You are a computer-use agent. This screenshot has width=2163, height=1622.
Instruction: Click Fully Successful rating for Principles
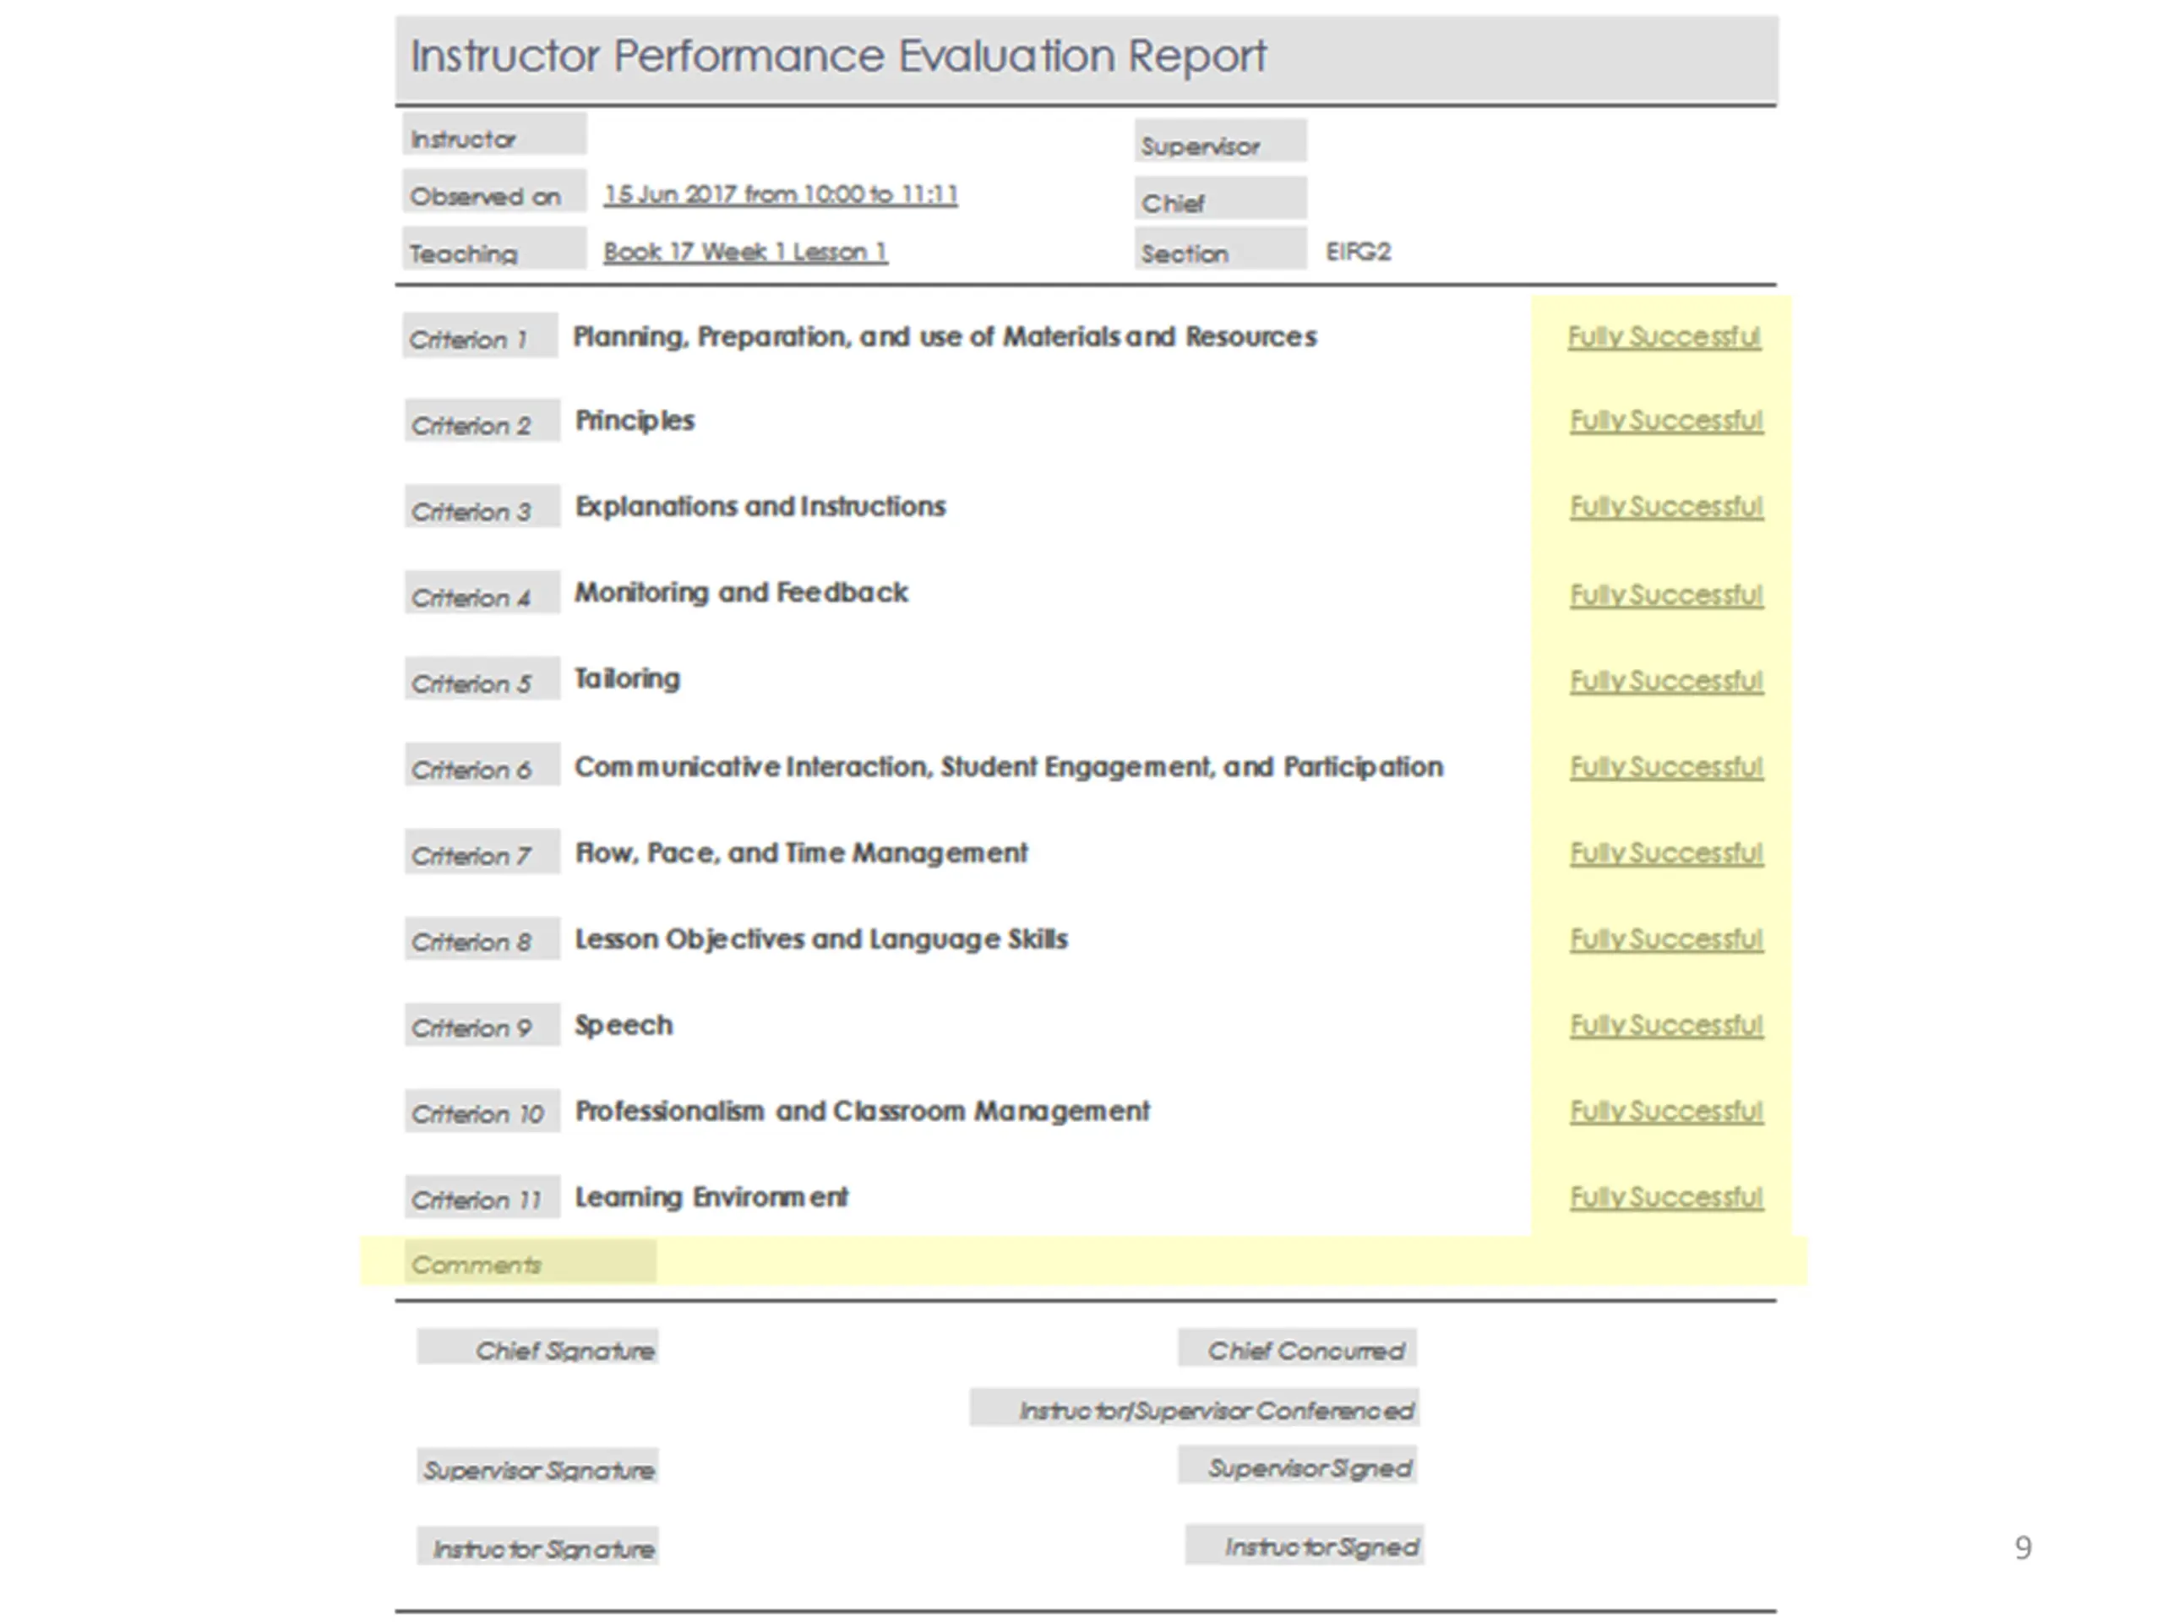pos(1666,422)
